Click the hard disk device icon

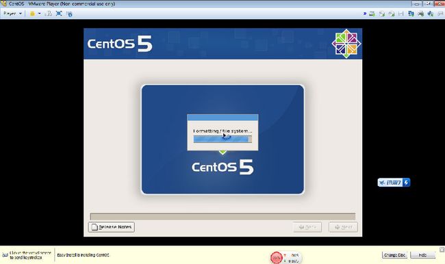372,14
